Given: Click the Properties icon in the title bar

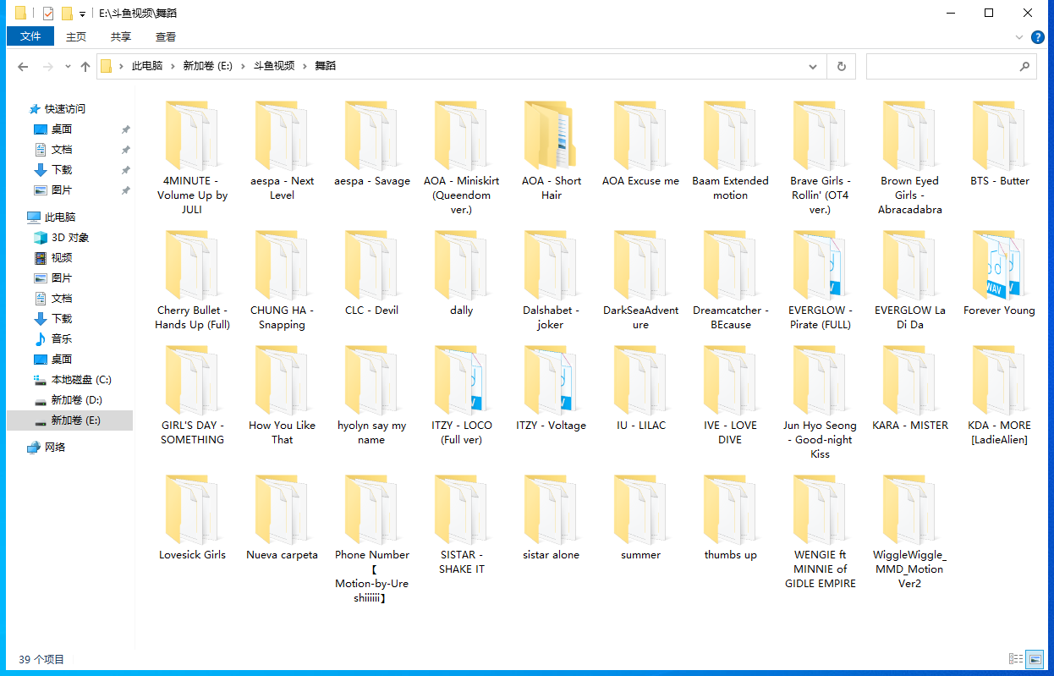Looking at the screenshot, I should tap(47, 14).
